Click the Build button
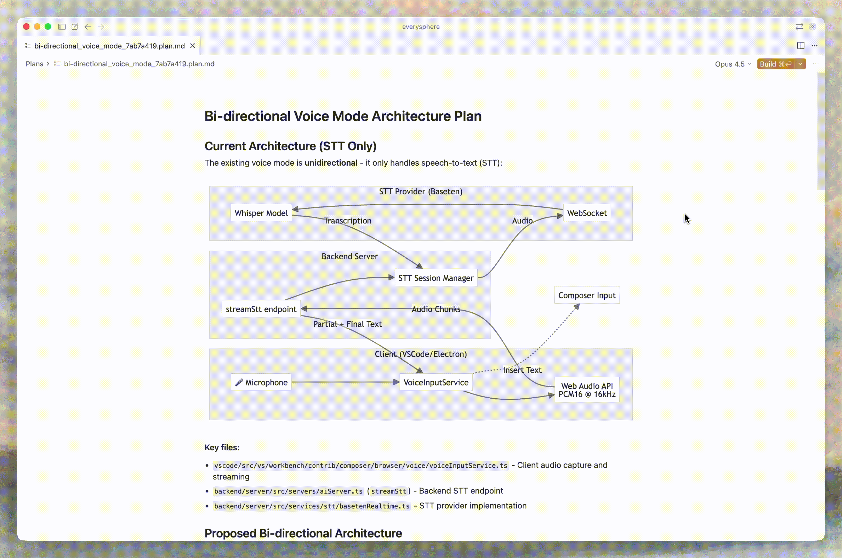The image size is (842, 558). (776, 64)
